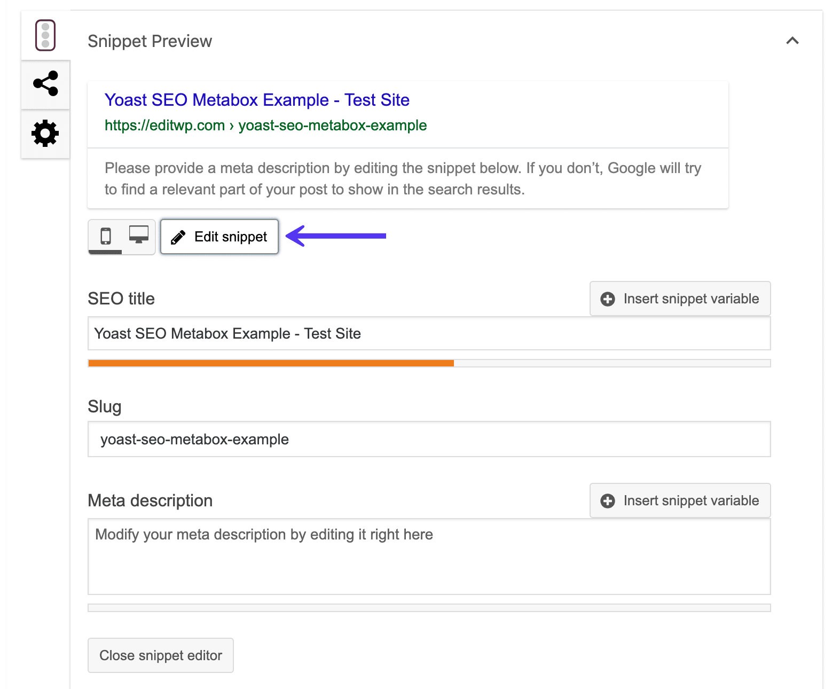Click into the Slug input field
This screenshot has width=832, height=689.
pyautogui.click(x=429, y=439)
